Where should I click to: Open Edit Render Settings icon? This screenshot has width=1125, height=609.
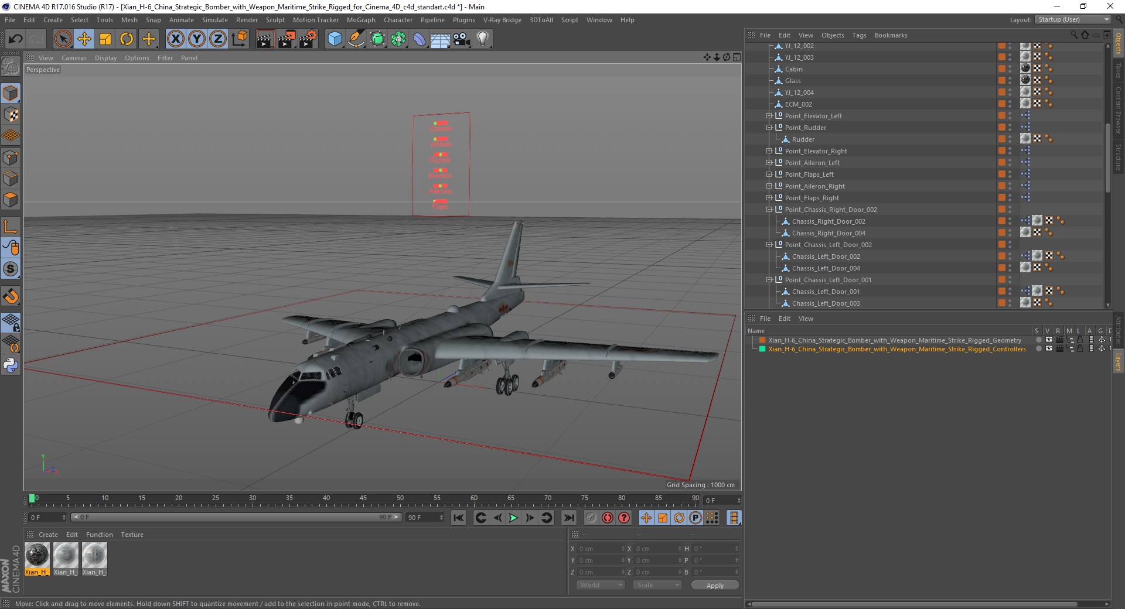[308, 39]
